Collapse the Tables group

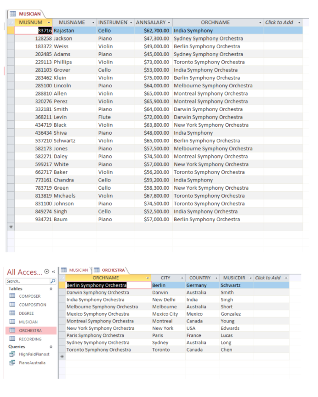(51, 289)
